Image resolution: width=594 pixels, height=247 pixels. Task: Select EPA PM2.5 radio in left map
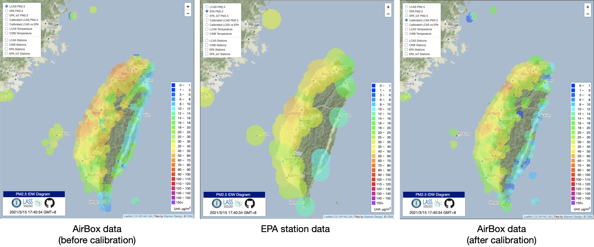7,11
